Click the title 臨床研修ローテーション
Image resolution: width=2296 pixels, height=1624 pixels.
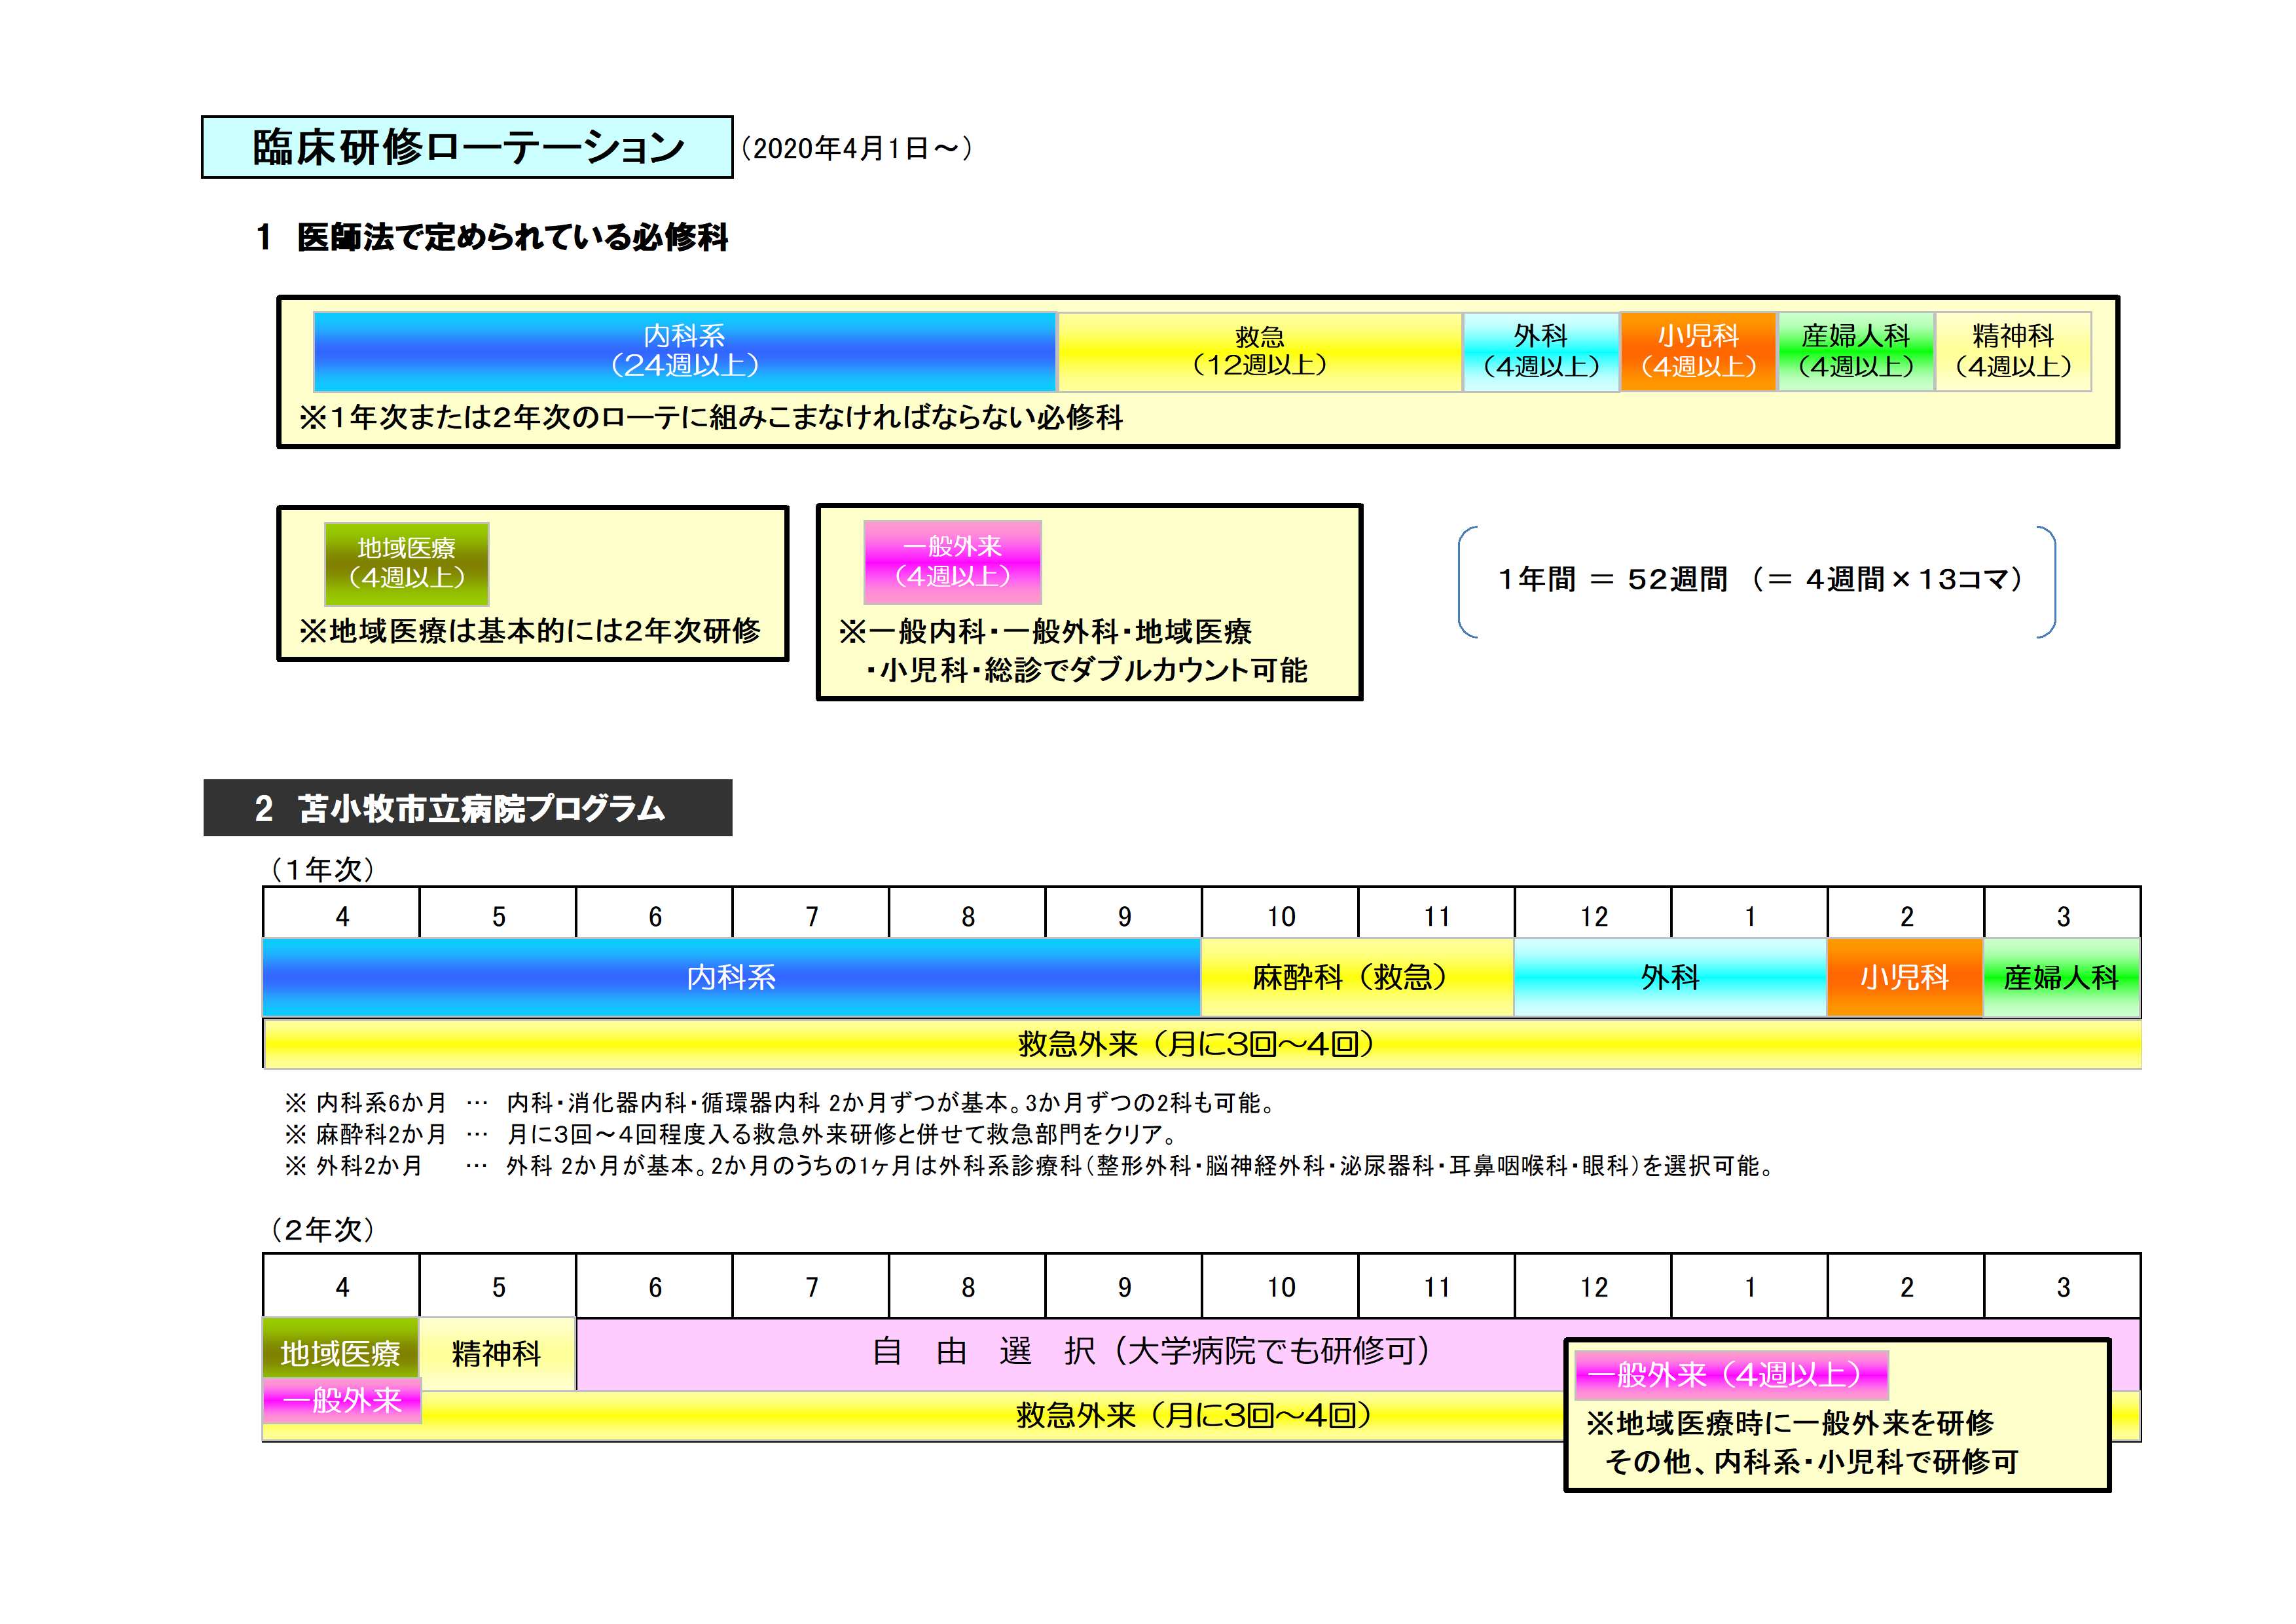pos(467,147)
